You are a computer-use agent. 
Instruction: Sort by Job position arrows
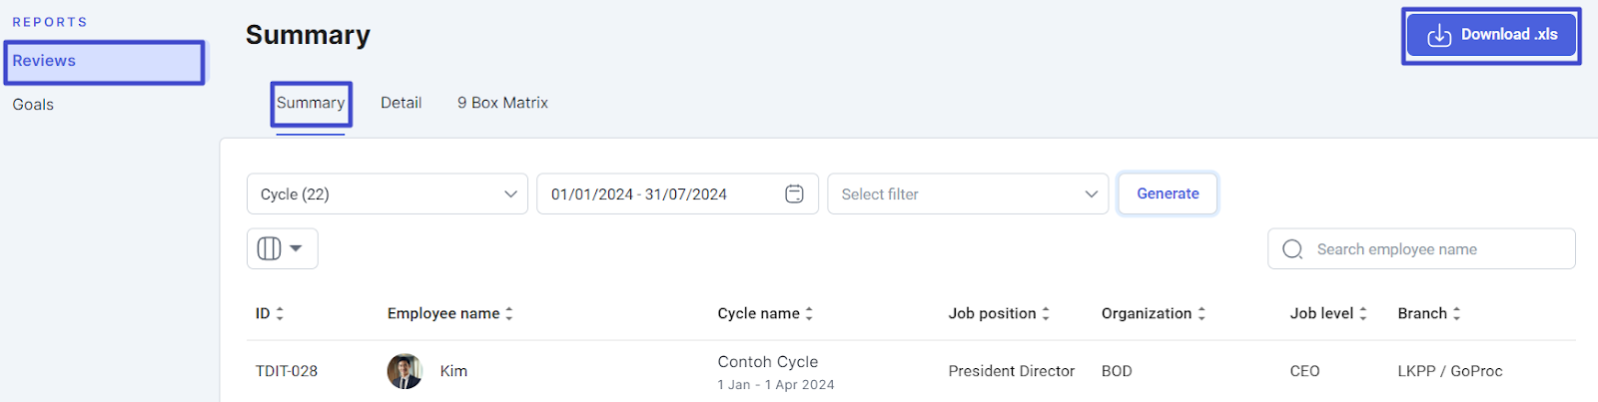[1046, 313]
